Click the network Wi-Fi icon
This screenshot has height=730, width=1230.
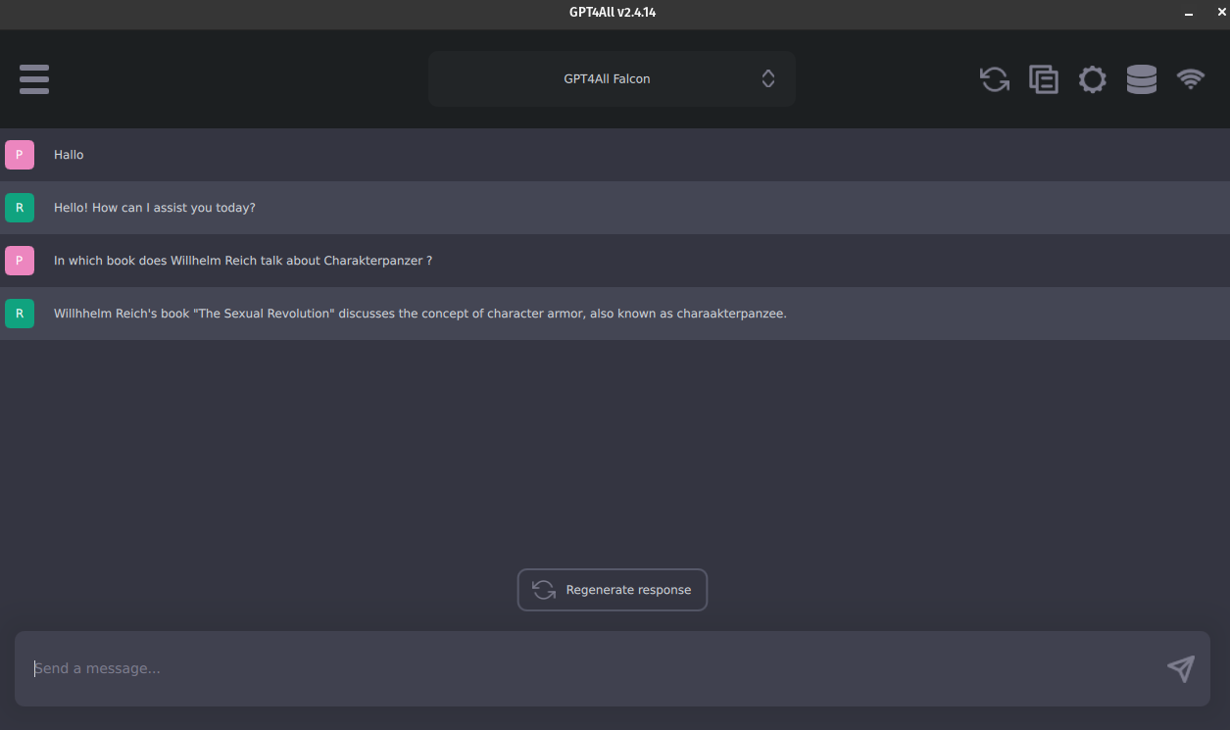coord(1191,79)
